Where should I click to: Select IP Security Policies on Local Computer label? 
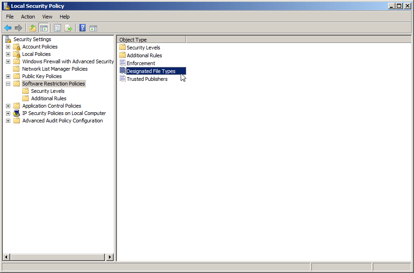pos(64,113)
